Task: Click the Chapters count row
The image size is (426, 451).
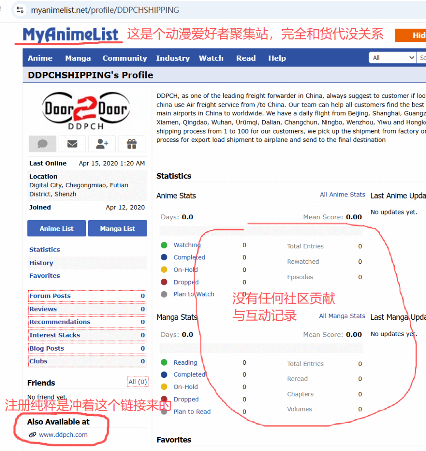Action: point(325,394)
